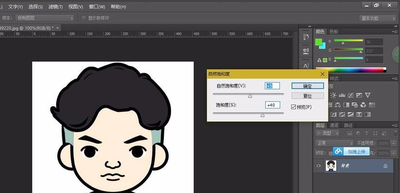Open the 3D properties panel icon
The height and width of the screenshot is (193, 400).
(x=306, y=51)
